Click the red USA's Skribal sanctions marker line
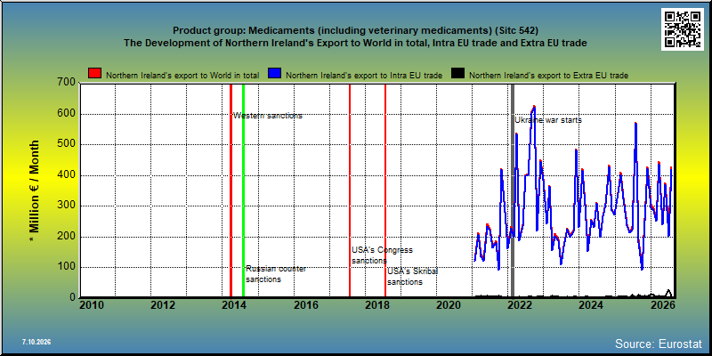Image resolution: width=712 pixels, height=356 pixels. pyautogui.click(x=385, y=190)
